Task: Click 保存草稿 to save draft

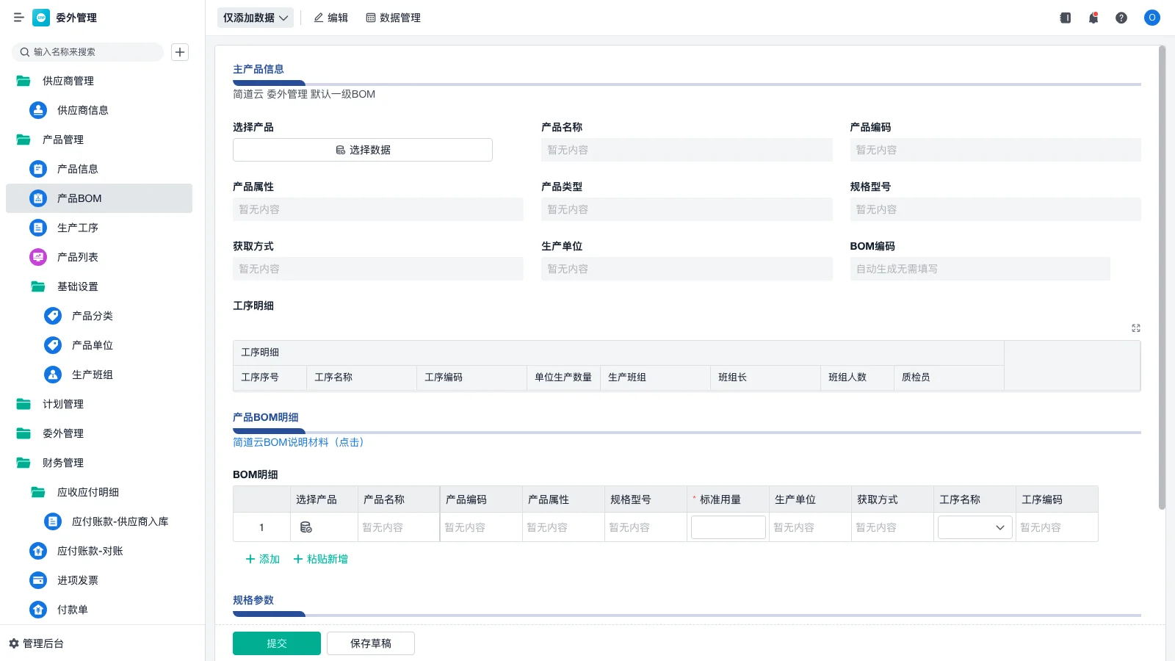Action: point(370,643)
